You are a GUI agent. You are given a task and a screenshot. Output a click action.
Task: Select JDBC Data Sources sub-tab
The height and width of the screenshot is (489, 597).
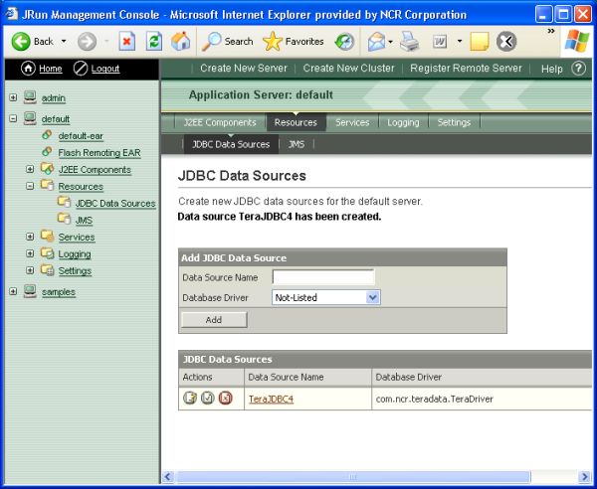tap(231, 144)
